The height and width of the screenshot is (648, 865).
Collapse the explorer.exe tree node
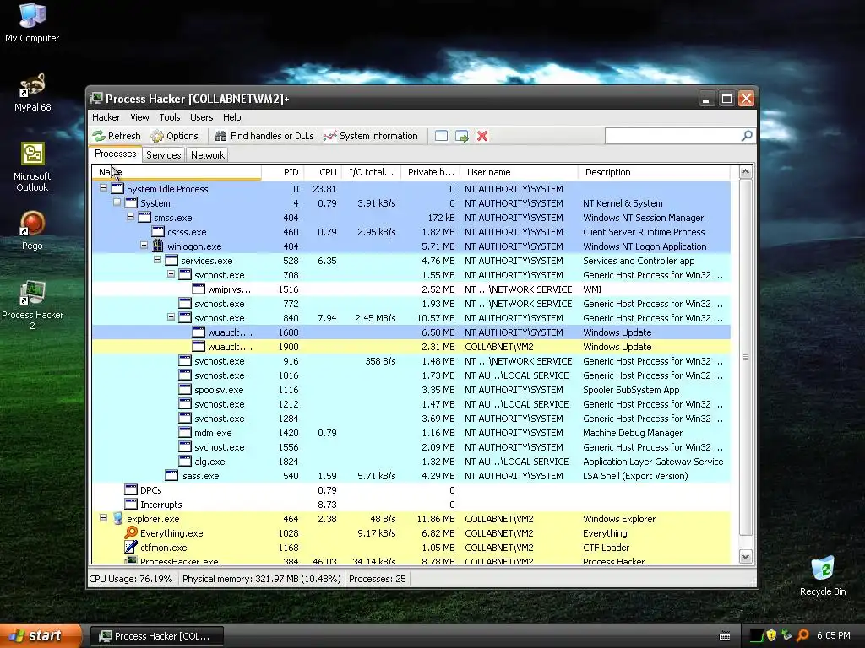(x=103, y=518)
